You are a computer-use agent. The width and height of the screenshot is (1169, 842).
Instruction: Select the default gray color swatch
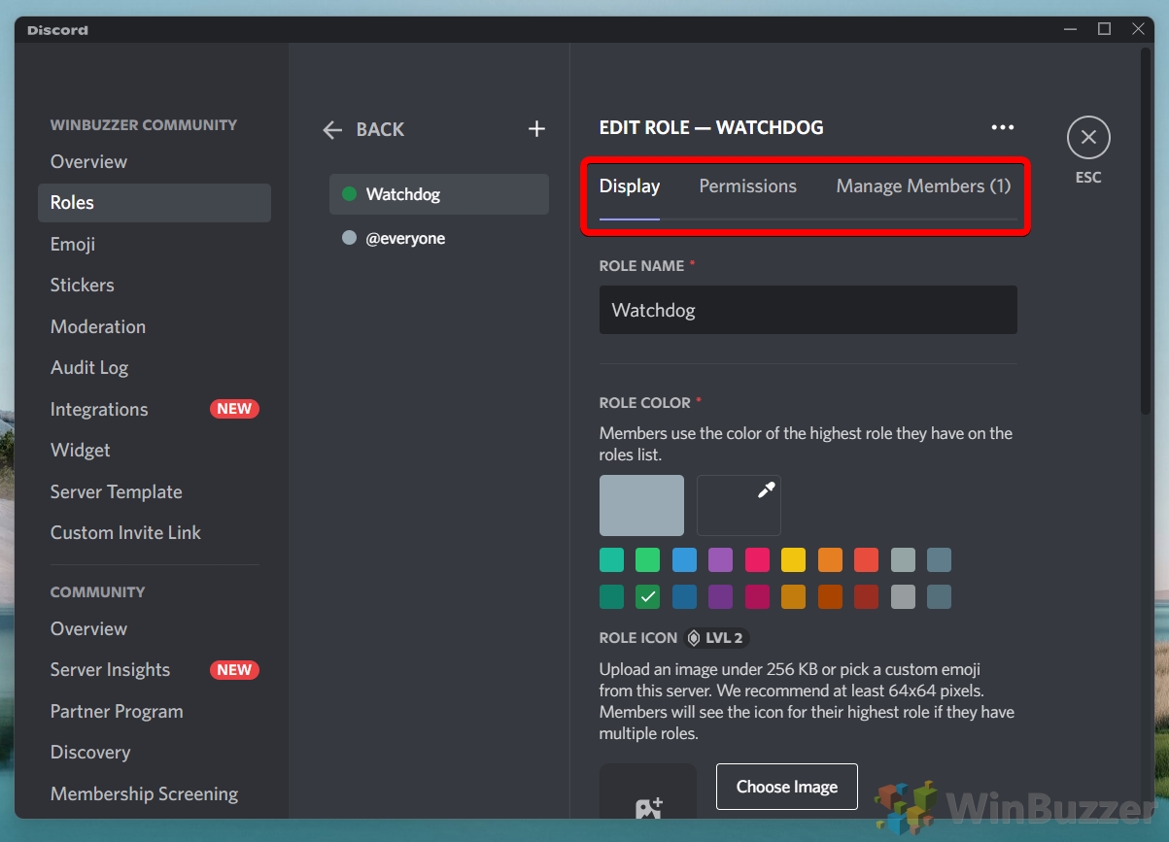[641, 505]
